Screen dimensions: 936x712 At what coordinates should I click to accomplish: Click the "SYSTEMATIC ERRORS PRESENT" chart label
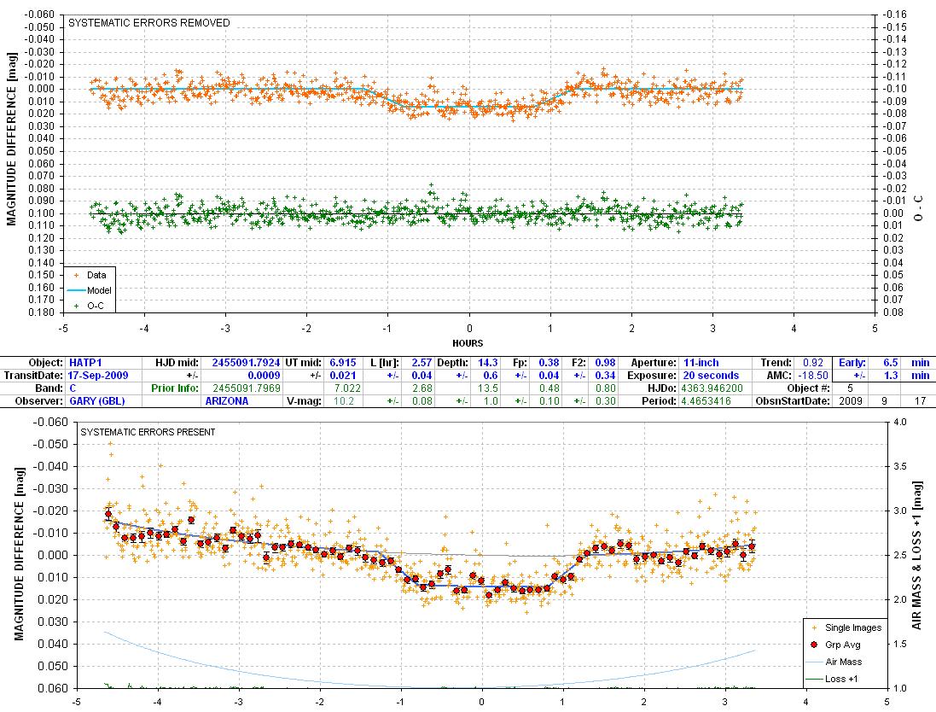pos(148,432)
